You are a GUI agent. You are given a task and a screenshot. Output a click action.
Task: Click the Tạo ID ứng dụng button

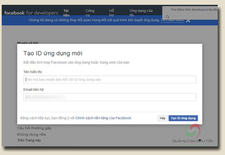pyautogui.click(x=183, y=118)
